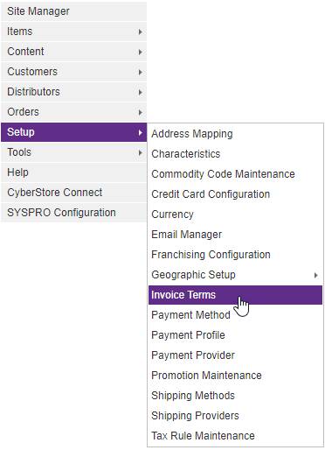
Task: Open Email Manager
Action: click(x=235, y=235)
